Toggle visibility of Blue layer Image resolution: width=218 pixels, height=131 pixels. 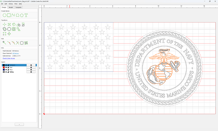6,70
